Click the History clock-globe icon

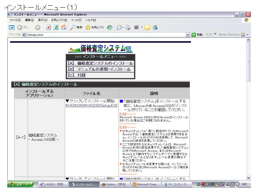tap(110, 27)
